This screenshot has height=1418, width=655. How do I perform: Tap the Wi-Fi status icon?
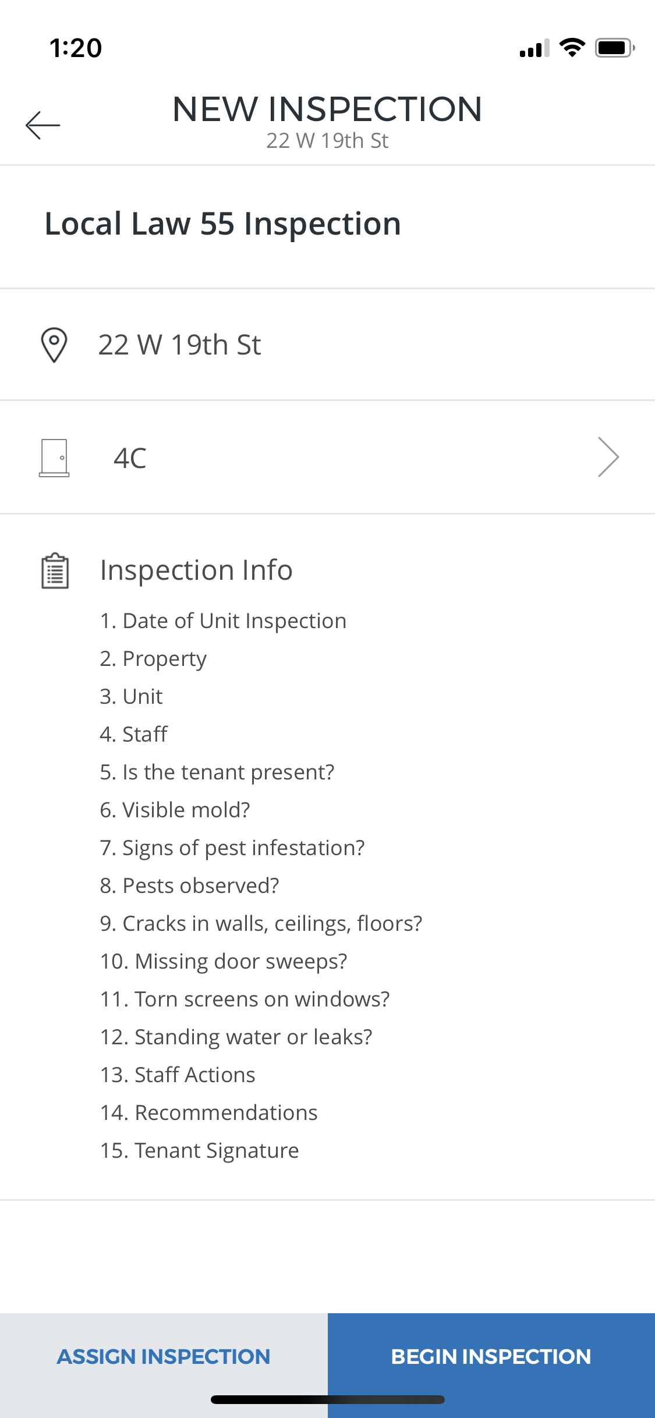click(x=572, y=48)
